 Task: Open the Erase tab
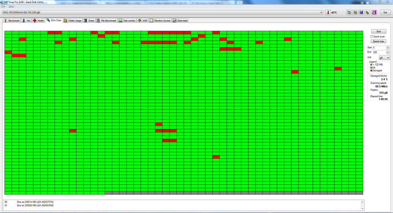(89, 21)
